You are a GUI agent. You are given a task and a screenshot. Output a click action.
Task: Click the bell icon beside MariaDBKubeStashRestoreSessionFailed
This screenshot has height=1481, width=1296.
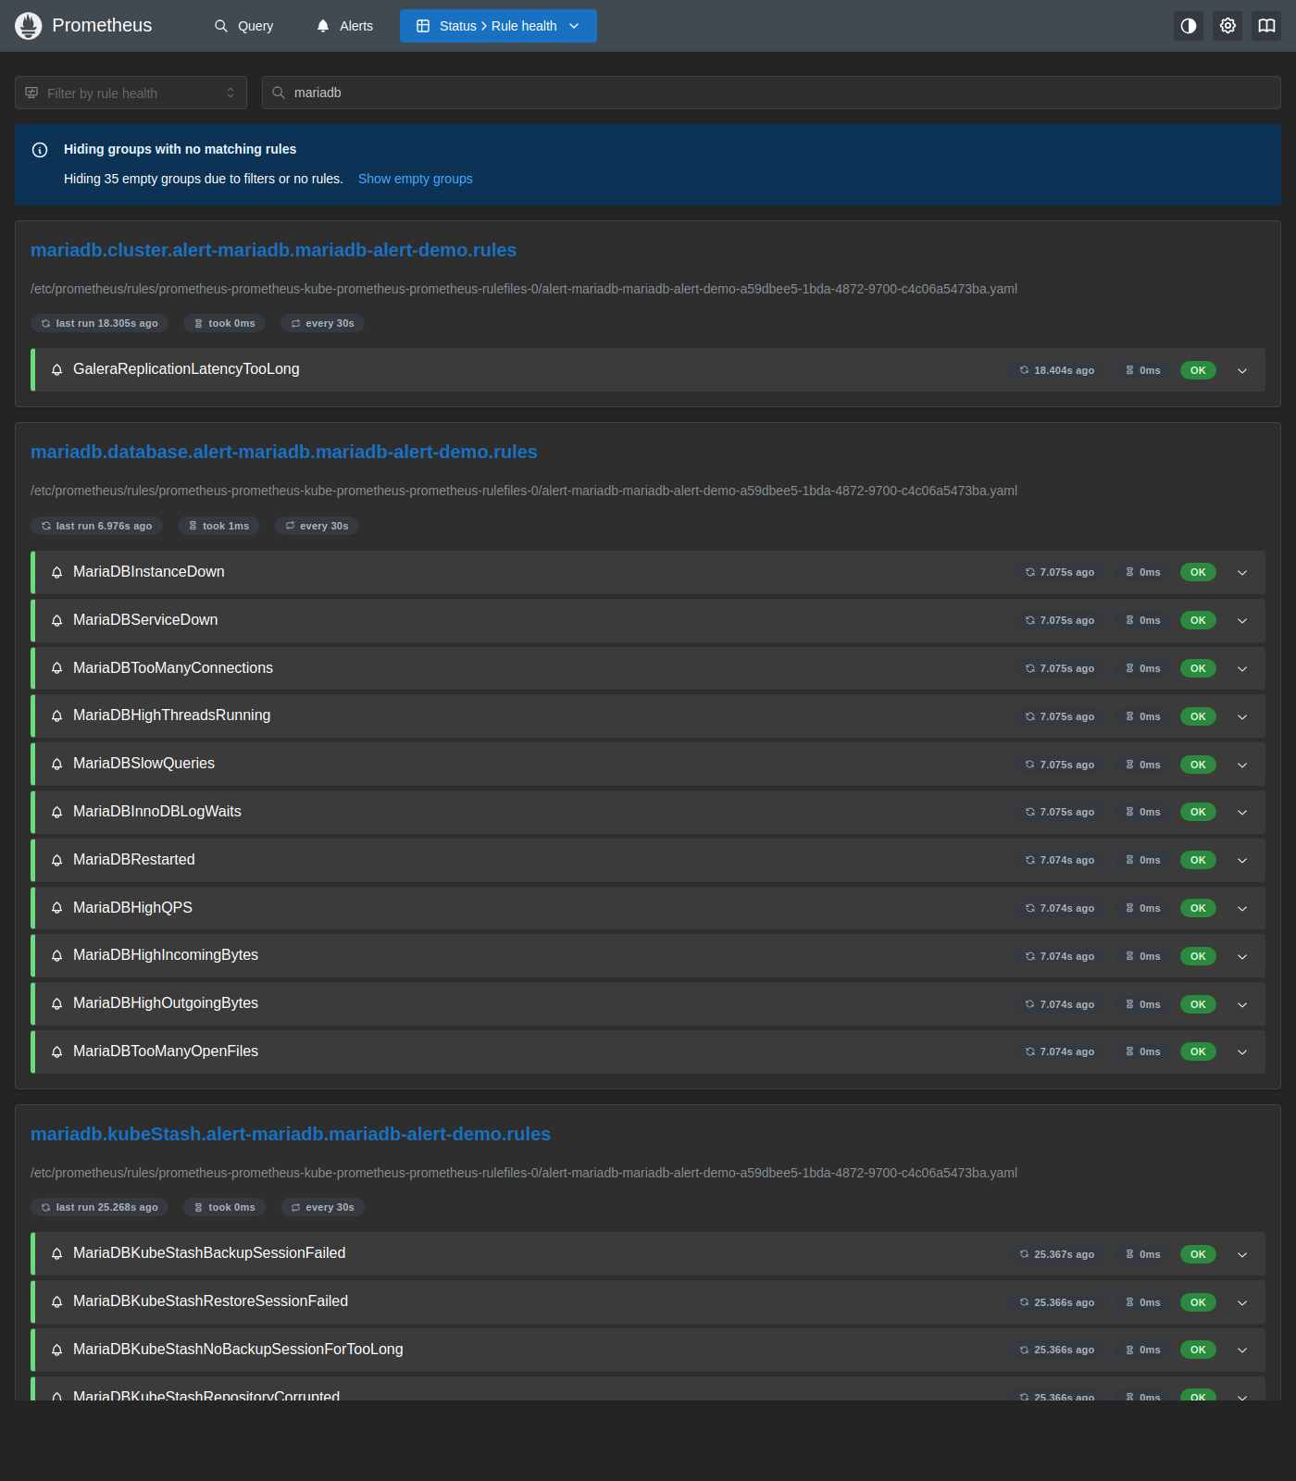[56, 1302]
